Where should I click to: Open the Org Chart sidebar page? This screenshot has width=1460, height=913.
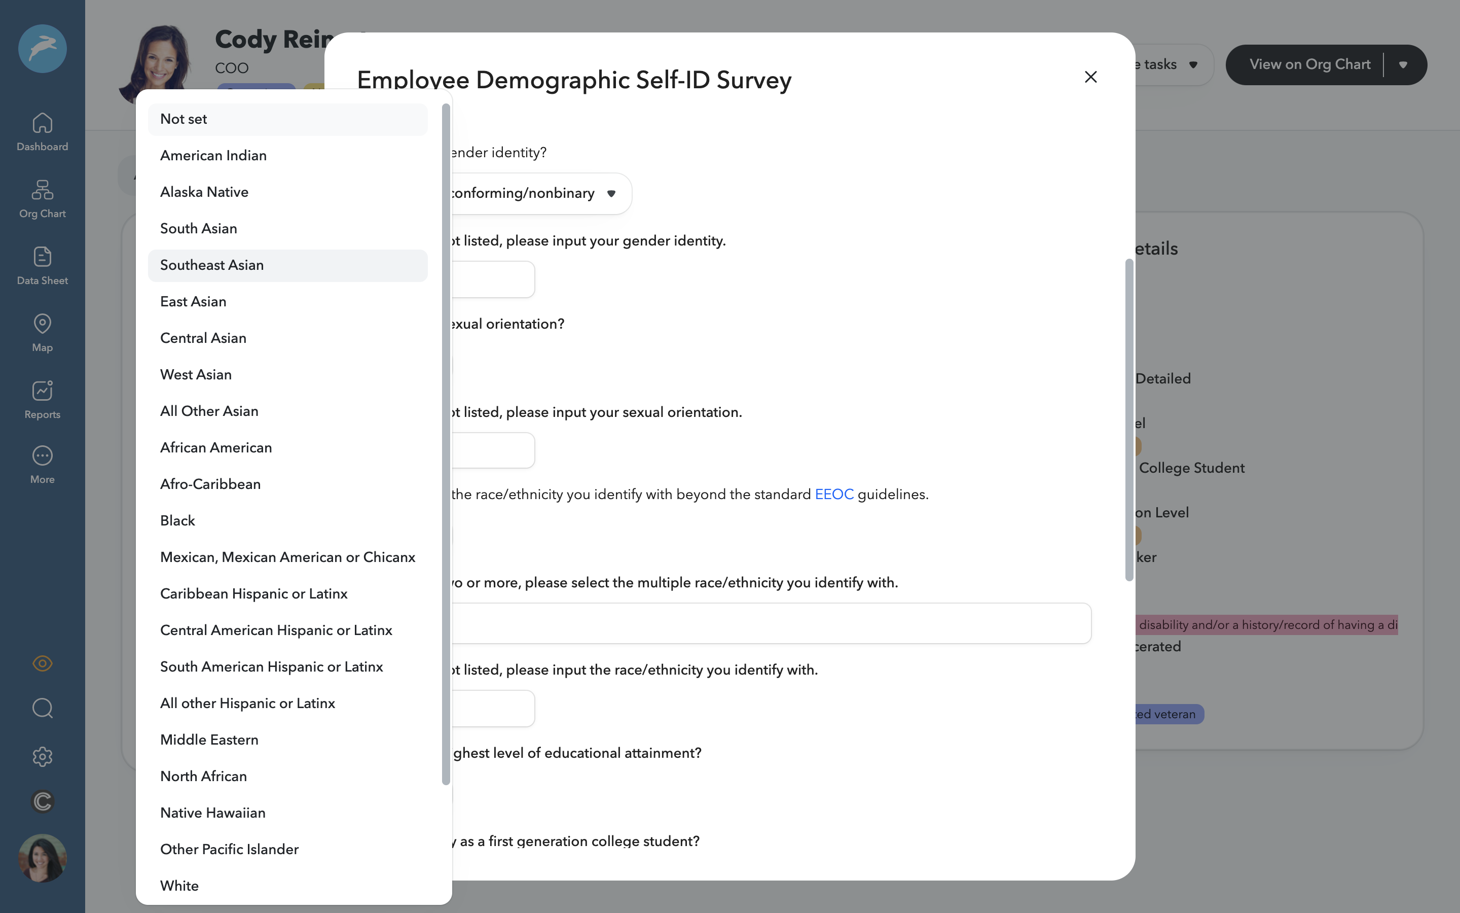pyautogui.click(x=42, y=199)
